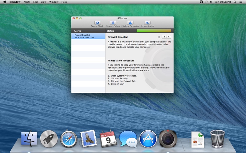246x153 pixels.
Task: Click the green Status progress bar
Action: 154,31
